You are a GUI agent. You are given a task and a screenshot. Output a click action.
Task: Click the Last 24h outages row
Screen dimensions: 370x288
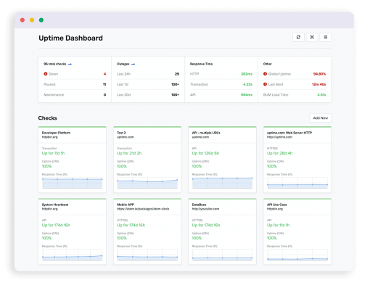(148, 74)
